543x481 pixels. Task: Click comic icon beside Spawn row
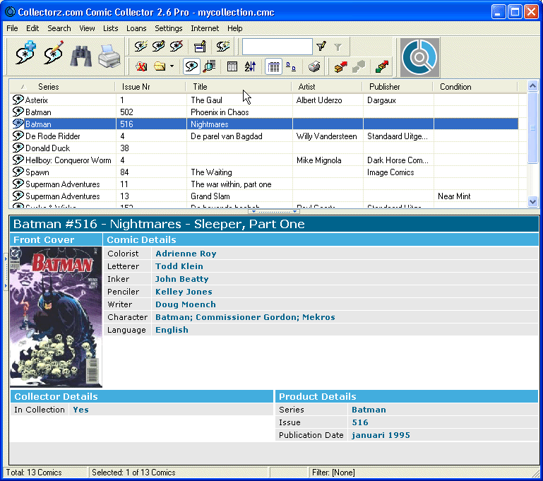(x=18, y=172)
